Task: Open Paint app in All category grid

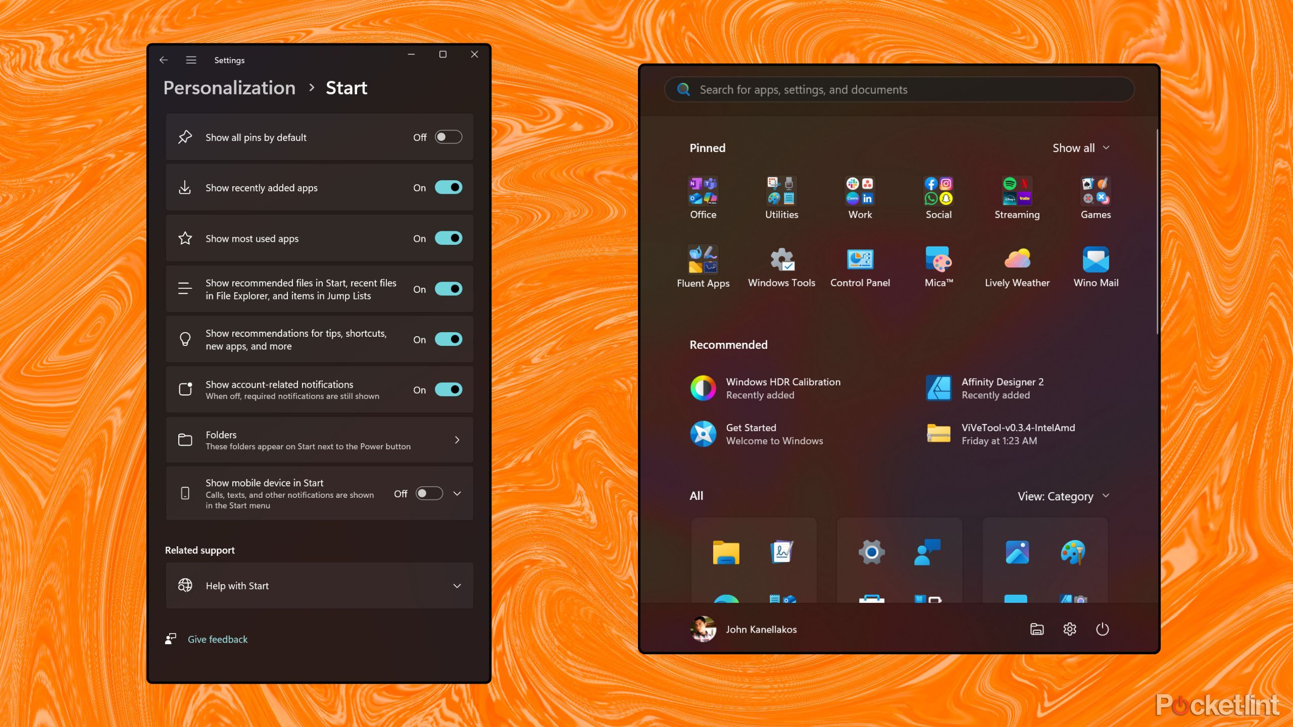Action: click(1073, 552)
